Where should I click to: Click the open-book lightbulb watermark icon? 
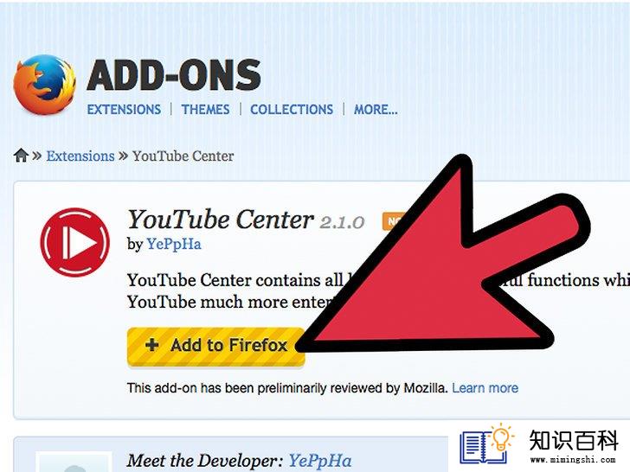click(486, 443)
